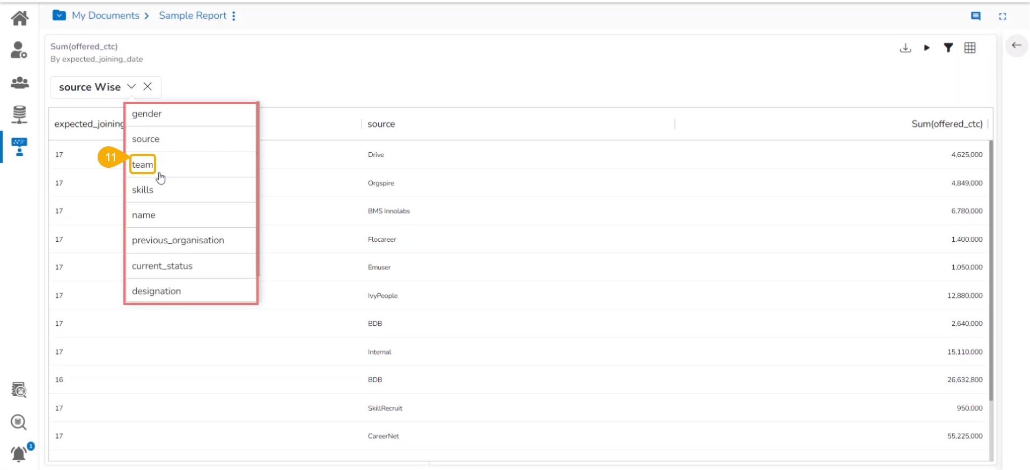1030x470 pixels.
Task: Click the download report icon
Action: [x=906, y=48]
